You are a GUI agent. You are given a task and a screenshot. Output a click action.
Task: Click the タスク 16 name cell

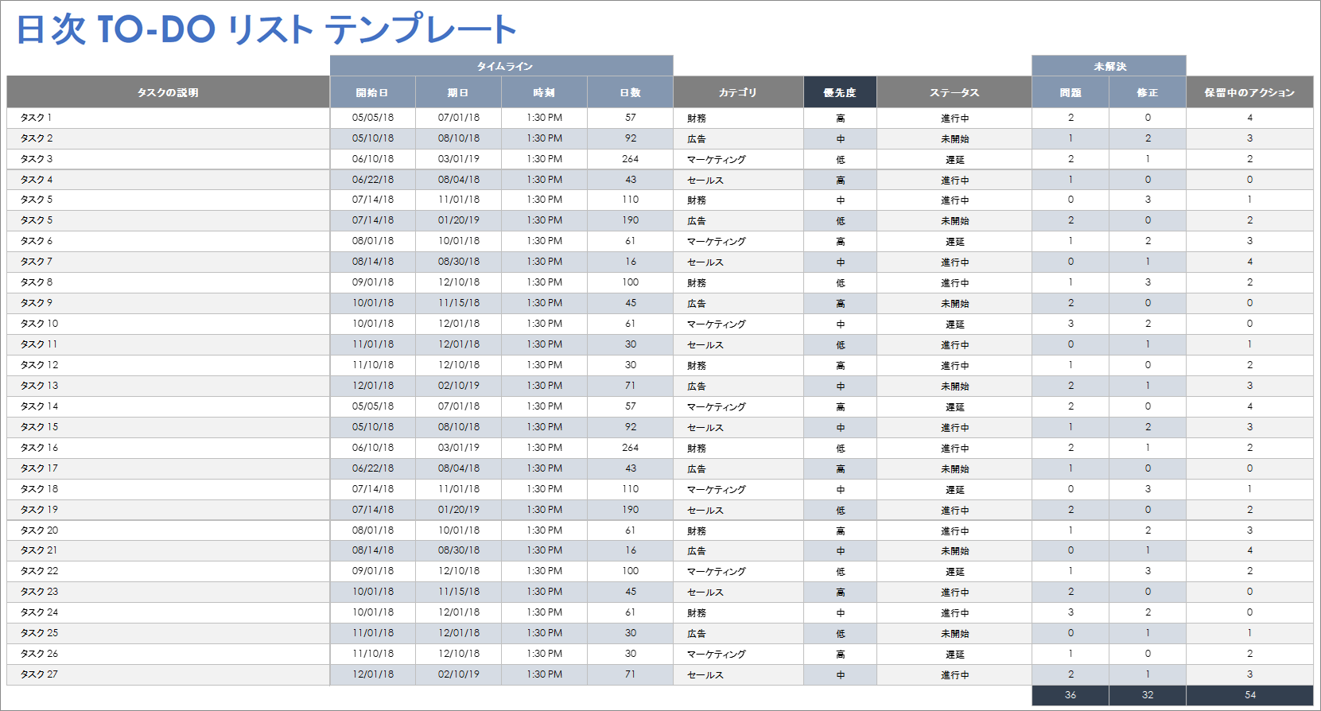[x=168, y=448]
